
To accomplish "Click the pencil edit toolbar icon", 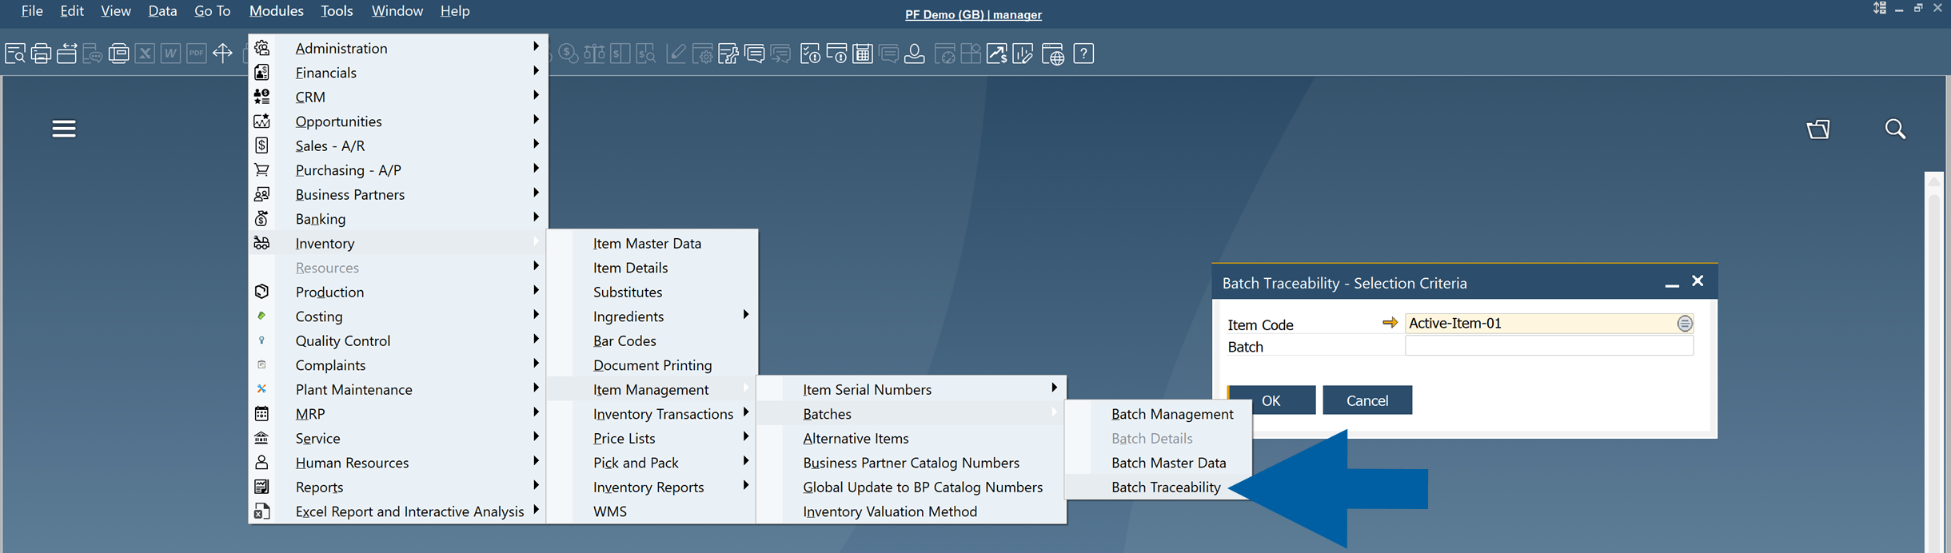I will pyautogui.click(x=676, y=54).
